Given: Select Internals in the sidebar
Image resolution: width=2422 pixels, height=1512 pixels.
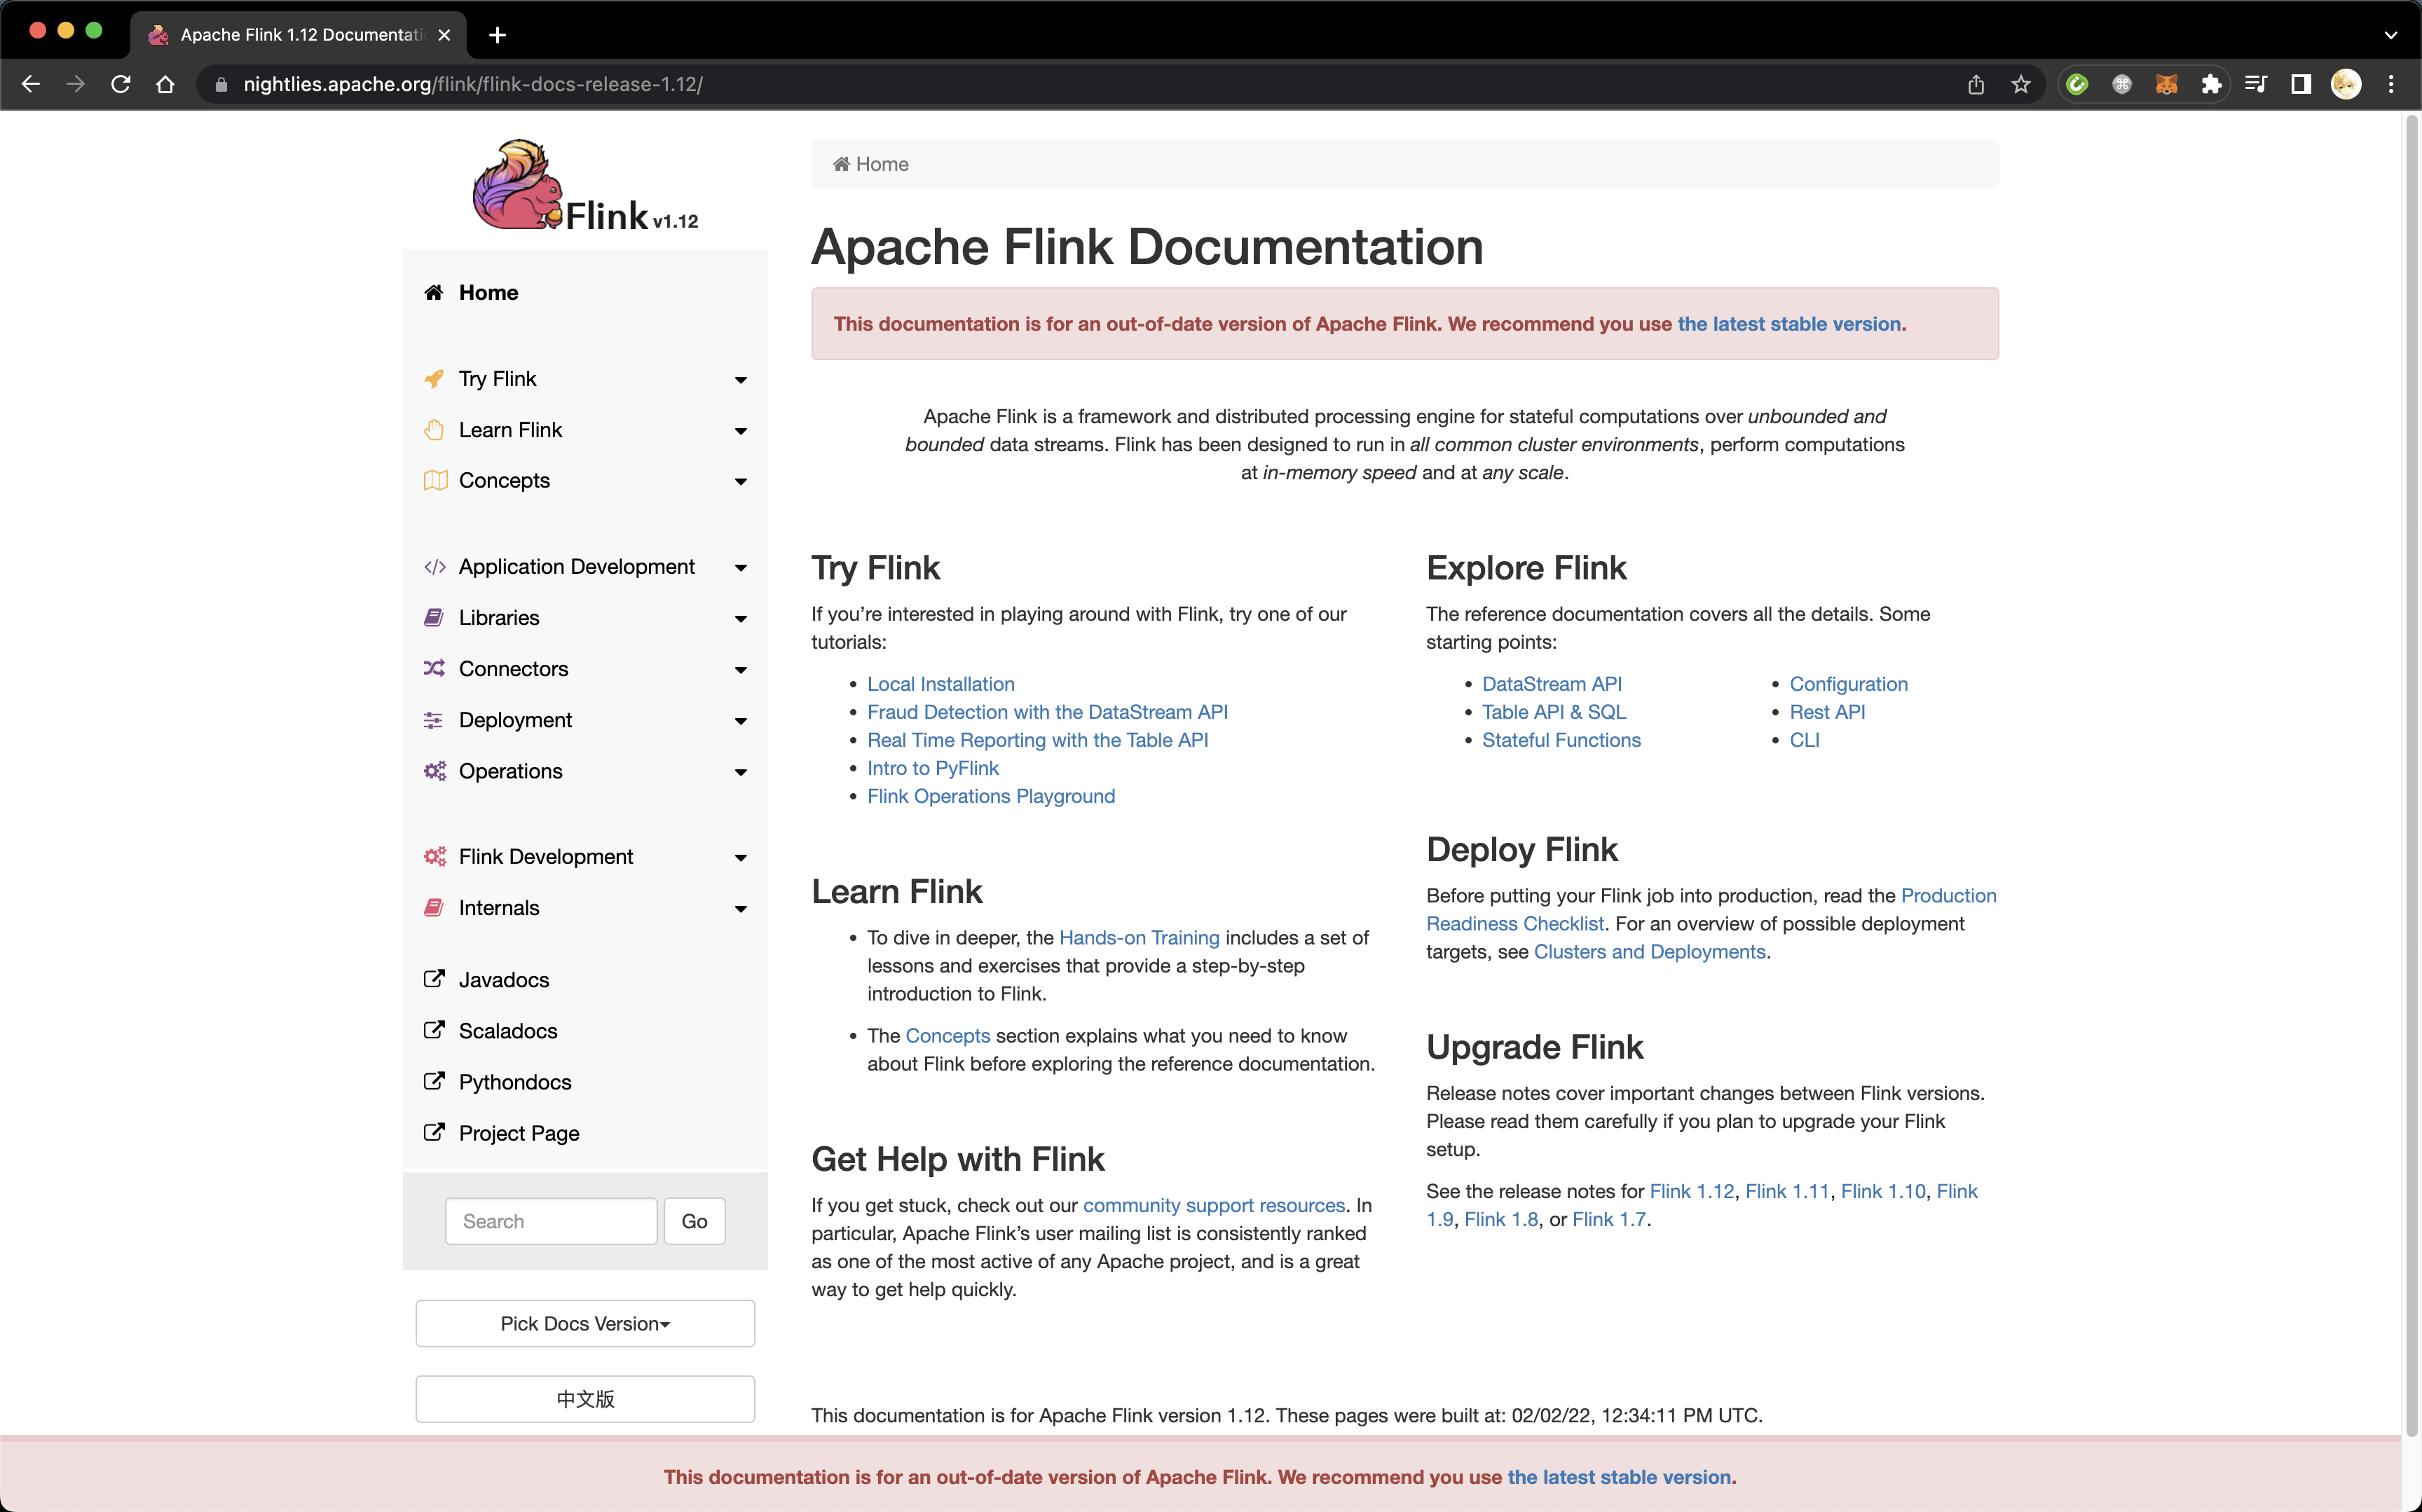Looking at the screenshot, I should click(498, 908).
